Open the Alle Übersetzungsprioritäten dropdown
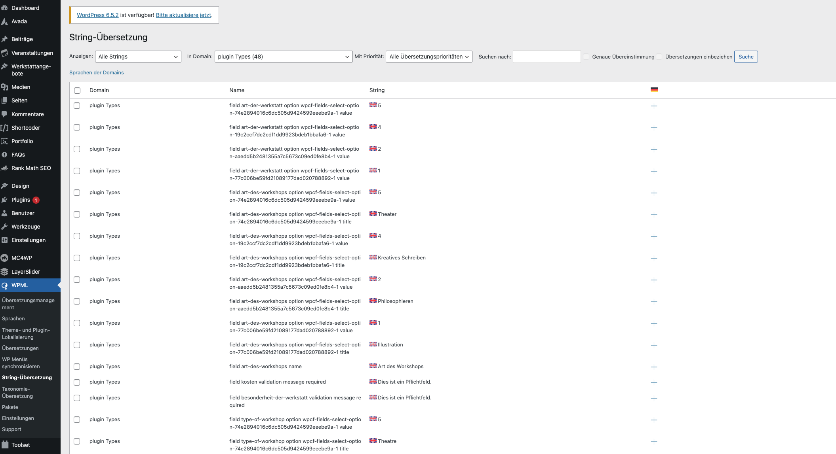 click(429, 57)
